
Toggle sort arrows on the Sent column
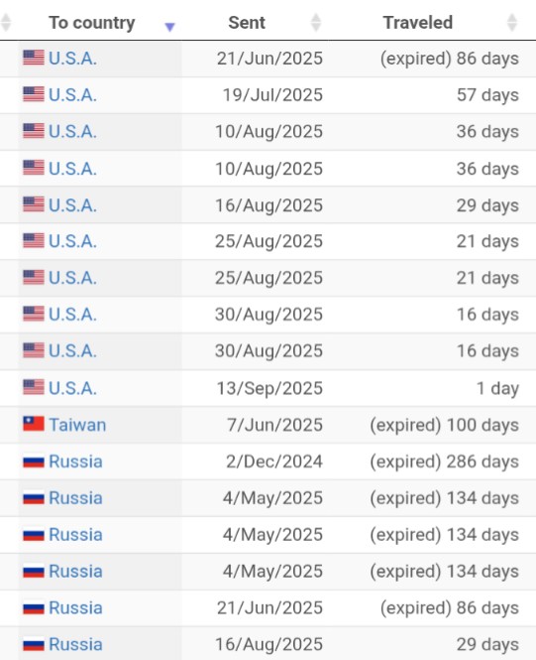coord(316,23)
